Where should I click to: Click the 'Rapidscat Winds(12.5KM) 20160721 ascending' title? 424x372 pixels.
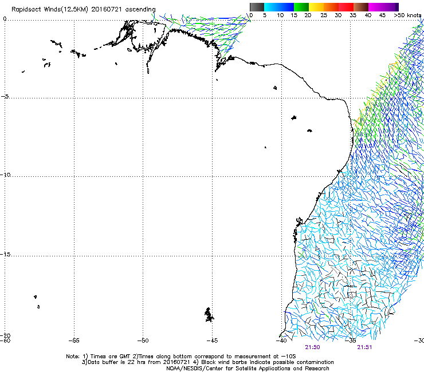84,10
